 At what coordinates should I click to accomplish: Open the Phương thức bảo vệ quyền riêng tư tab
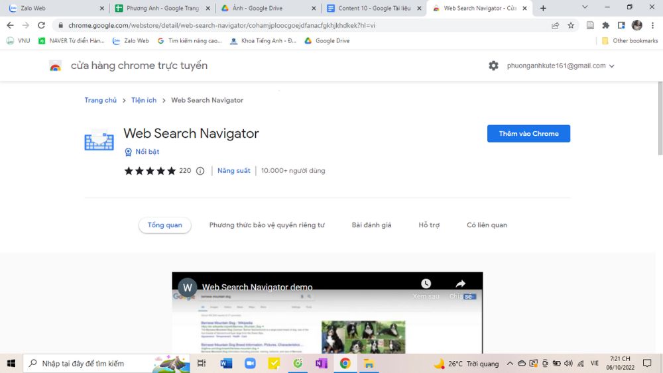click(x=267, y=225)
